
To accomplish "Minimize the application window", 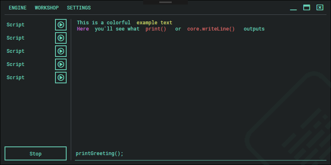I will 293,8.
